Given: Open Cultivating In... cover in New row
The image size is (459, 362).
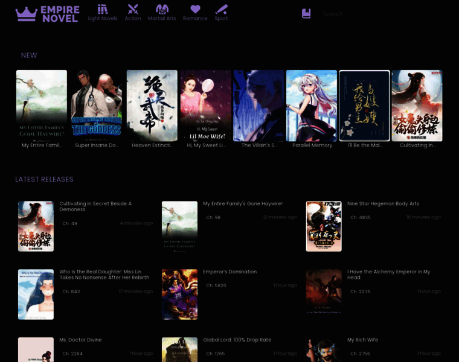Looking at the screenshot, I should (417, 106).
